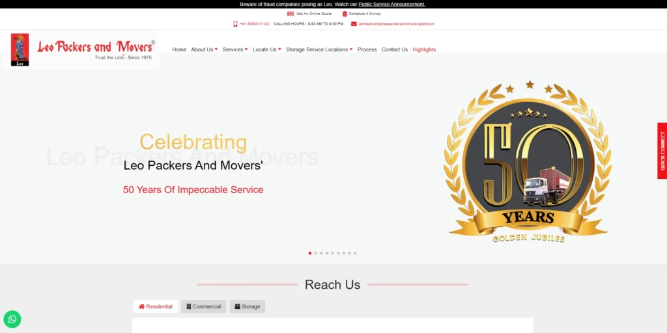Open the Process page from the menu

367,49
